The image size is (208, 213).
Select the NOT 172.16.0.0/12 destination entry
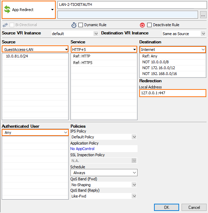pos(173,68)
